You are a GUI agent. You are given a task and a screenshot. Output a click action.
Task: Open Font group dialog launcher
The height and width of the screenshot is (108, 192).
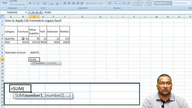pyautogui.click(x=60, y=8)
